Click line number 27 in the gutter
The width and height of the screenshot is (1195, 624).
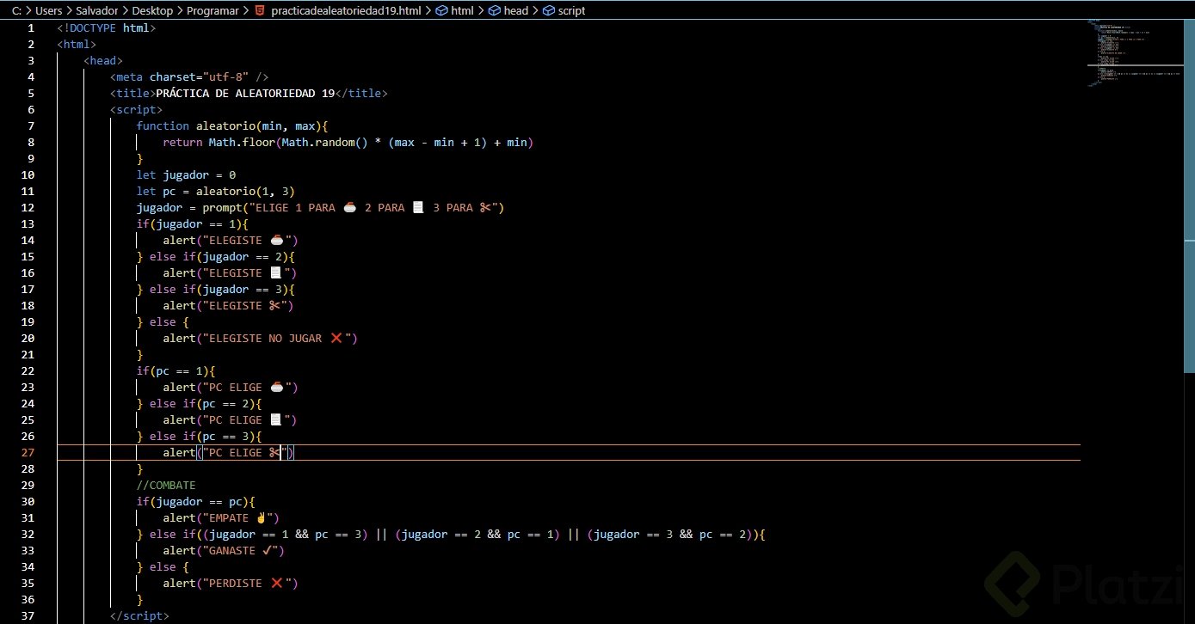pyautogui.click(x=28, y=452)
